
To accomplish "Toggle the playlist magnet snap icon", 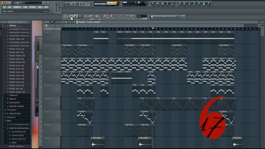I will click(48, 22).
